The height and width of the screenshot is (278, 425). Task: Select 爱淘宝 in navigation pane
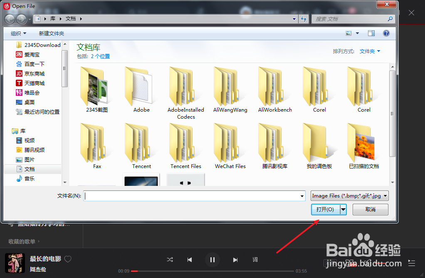coord(28,54)
